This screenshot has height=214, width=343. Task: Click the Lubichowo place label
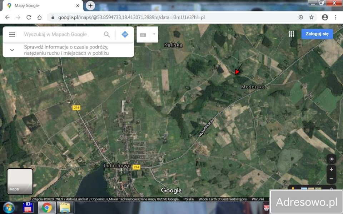tap(117, 166)
